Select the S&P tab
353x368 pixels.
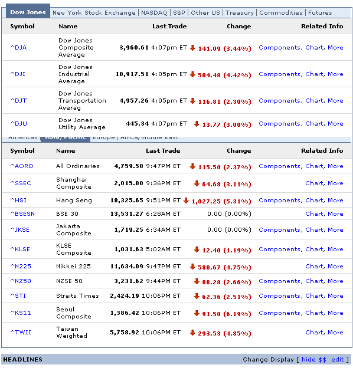tap(179, 12)
